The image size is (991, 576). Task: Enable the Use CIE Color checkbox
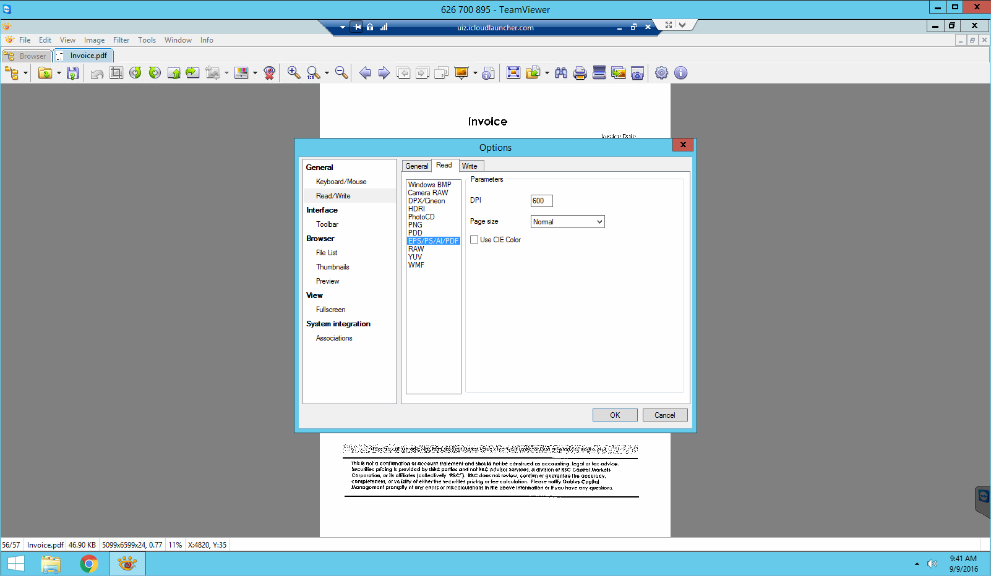[474, 240]
